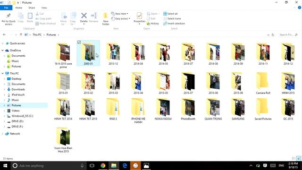Image resolution: width=302 pixels, height=170 pixels.
Task: Select the 2015-05 folder
Action: [x=163, y=83]
